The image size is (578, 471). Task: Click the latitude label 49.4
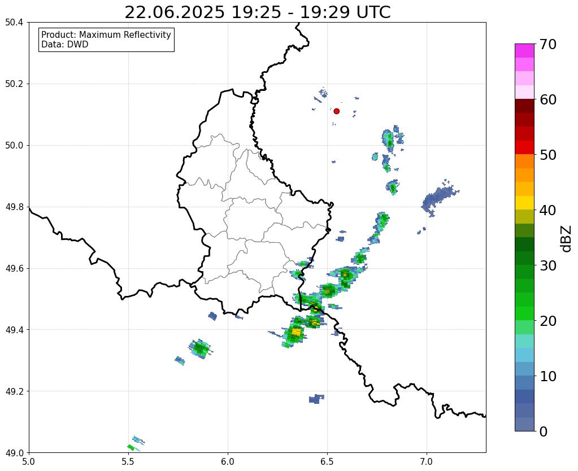(14, 330)
